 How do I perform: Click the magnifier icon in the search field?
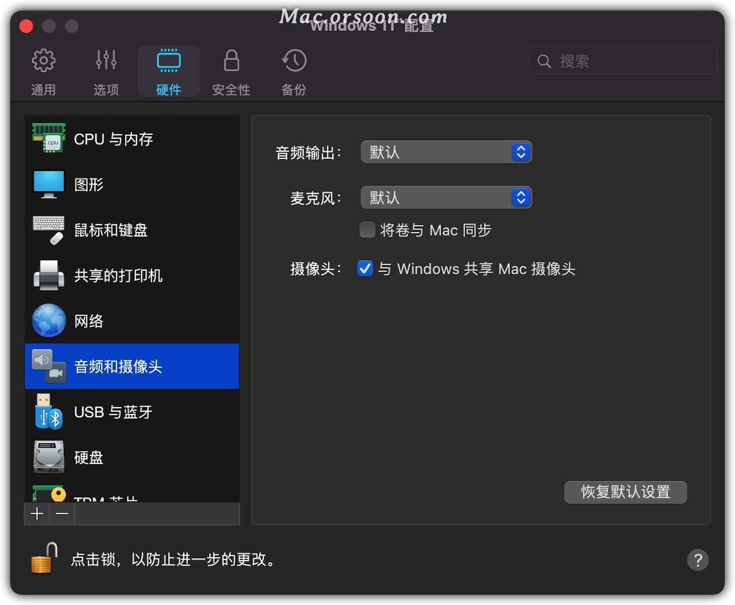point(544,61)
